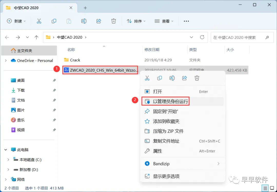The height and width of the screenshot is (192, 277).
Task: Select 打开 in the context menu
Action: 183,92
